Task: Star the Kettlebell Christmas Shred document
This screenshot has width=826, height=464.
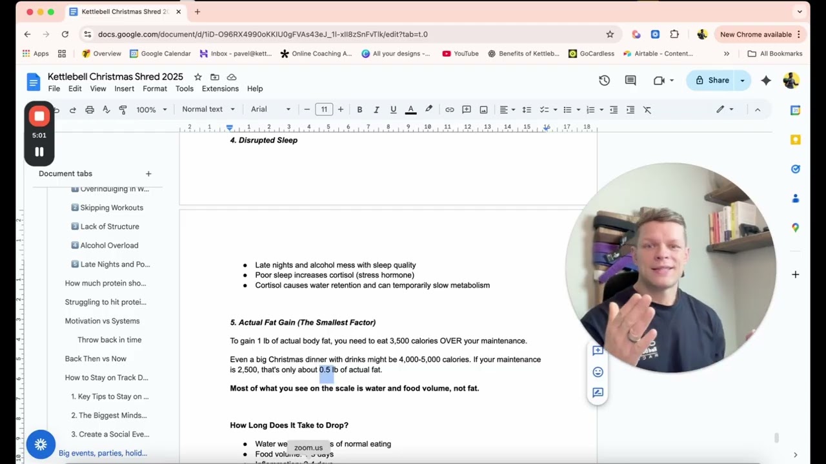Action: point(198,77)
